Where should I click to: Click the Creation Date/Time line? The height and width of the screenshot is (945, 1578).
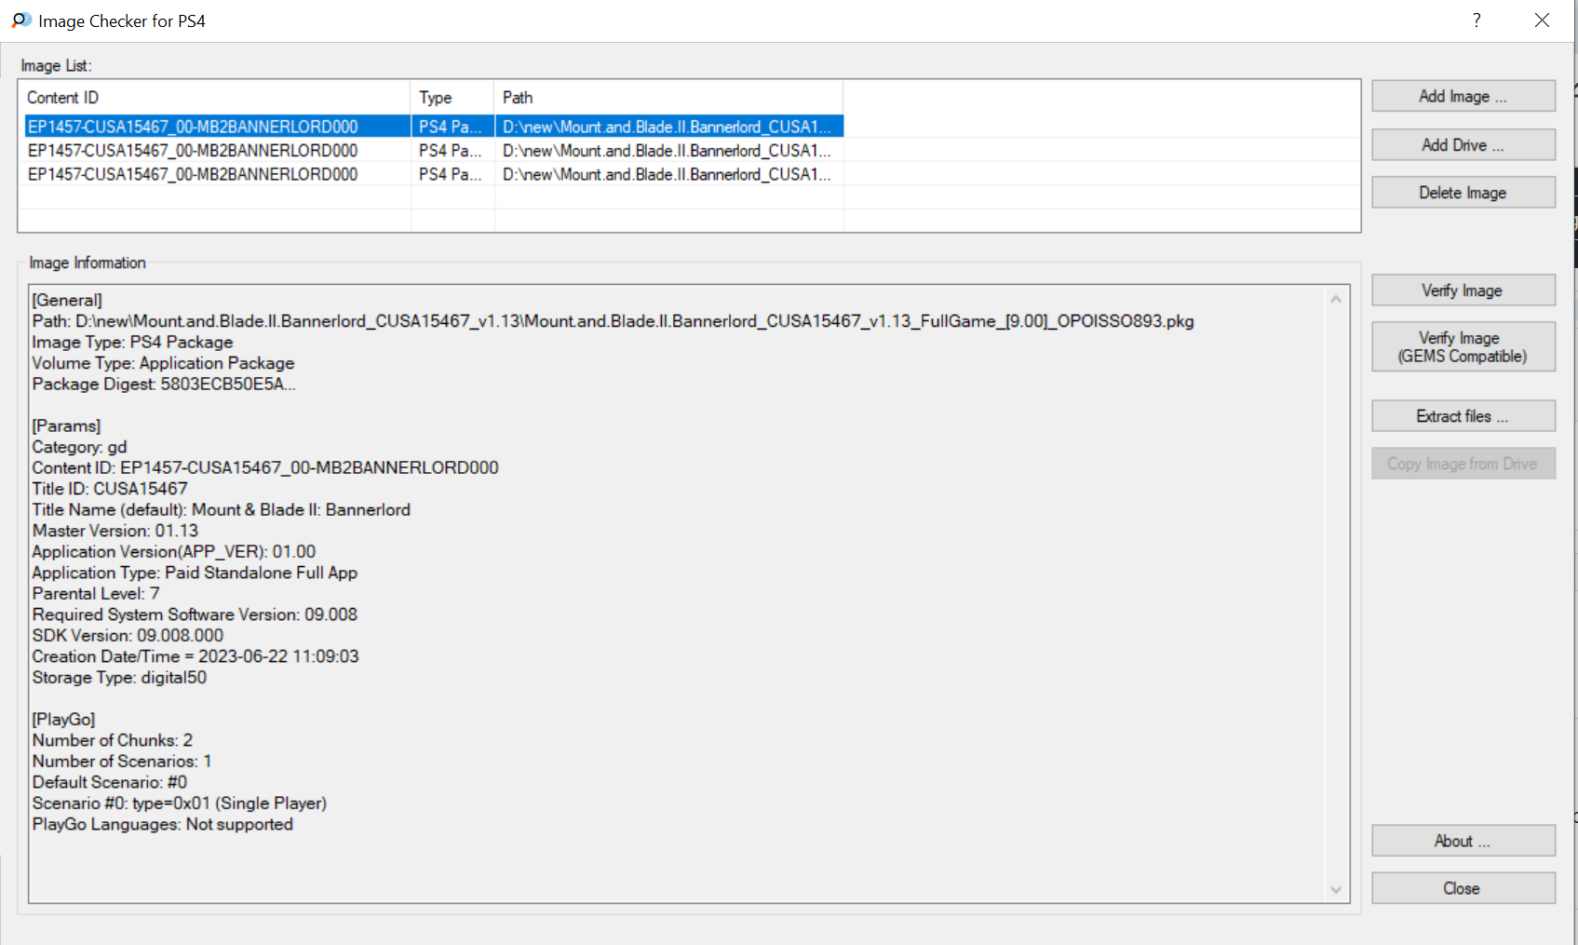196,656
